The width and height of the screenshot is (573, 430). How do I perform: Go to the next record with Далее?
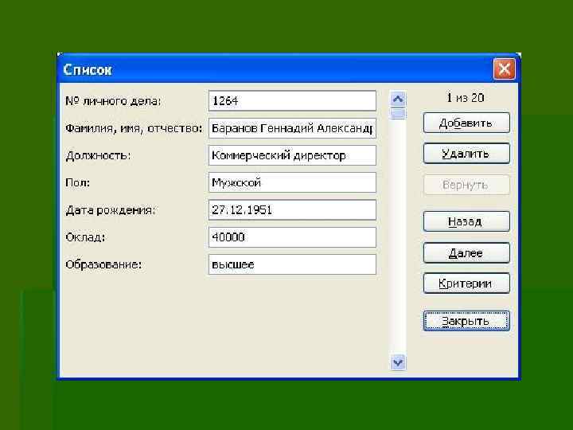(x=466, y=253)
